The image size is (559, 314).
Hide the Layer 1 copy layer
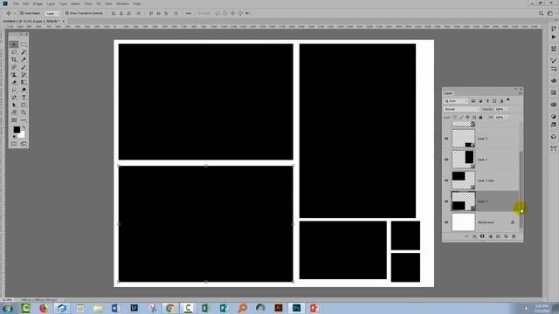[446, 181]
